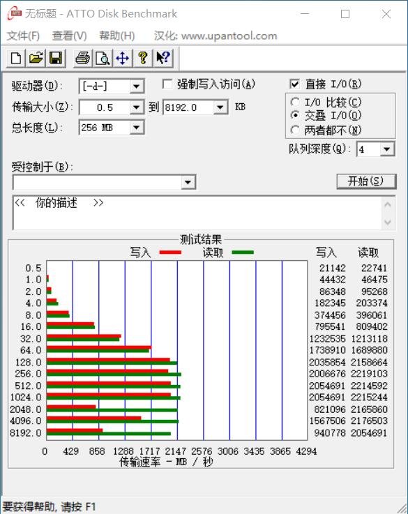This screenshot has width=408, height=514.
Task: Click the 2147 axis tick label
Action: (x=175, y=451)
